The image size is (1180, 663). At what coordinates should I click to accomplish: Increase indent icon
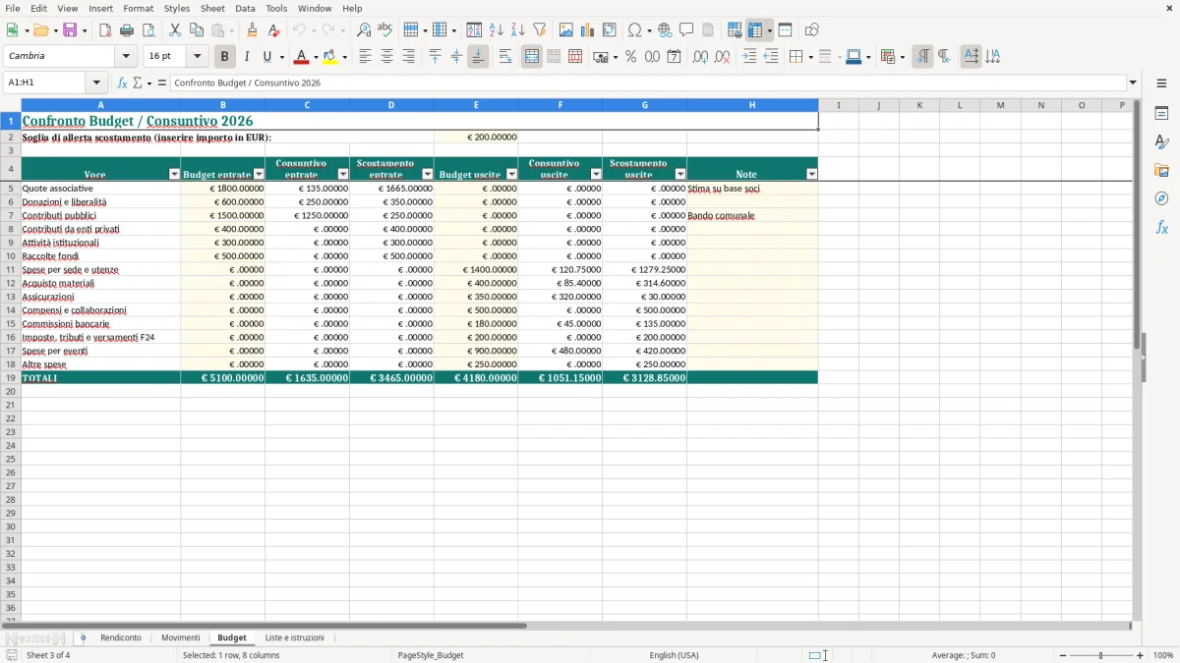click(x=749, y=57)
